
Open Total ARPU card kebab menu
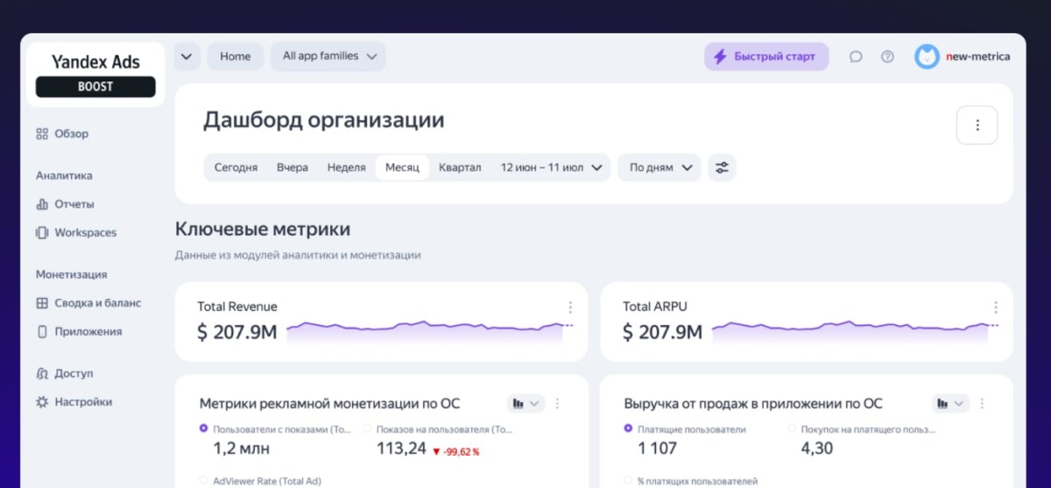pos(995,308)
